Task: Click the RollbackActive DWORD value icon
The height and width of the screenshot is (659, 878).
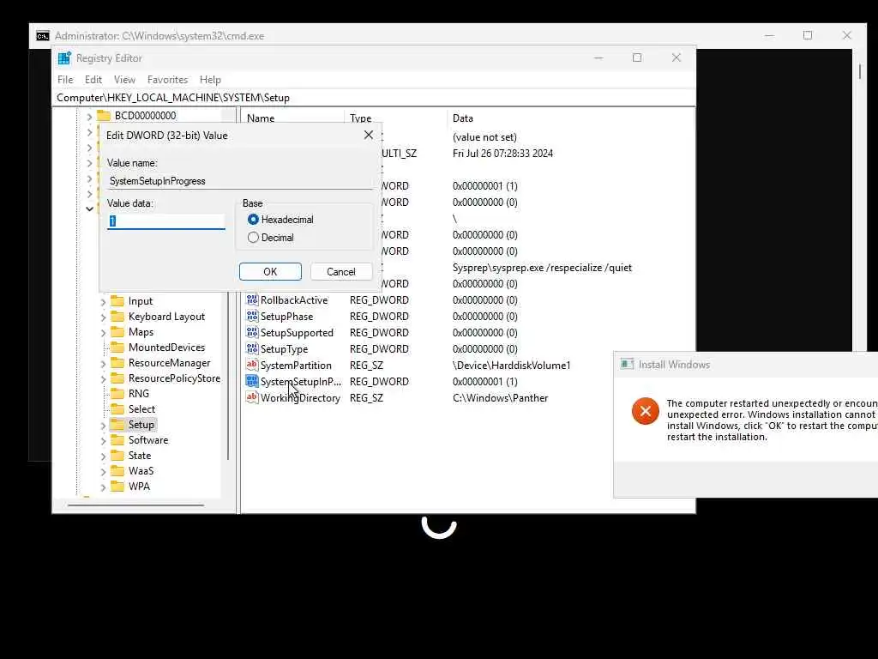Action: tap(252, 299)
